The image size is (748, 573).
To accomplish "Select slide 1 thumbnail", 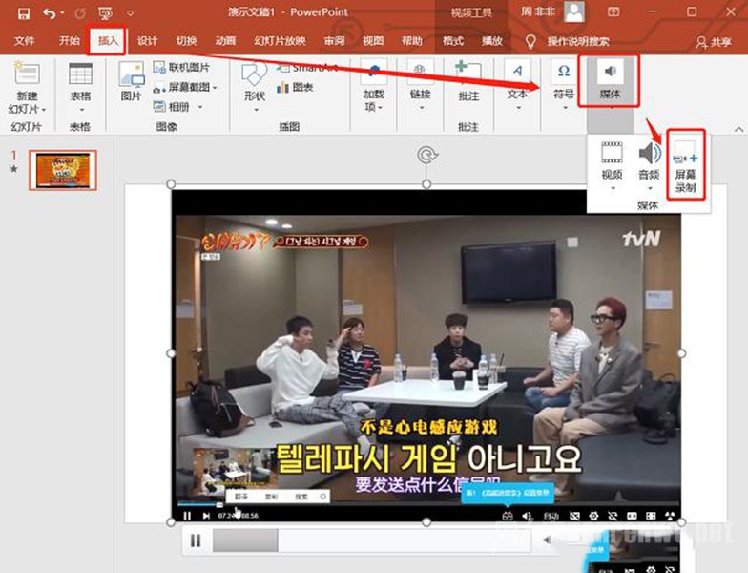I will click(x=63, y=170).
